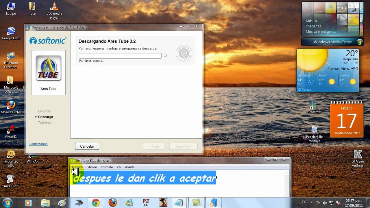This screenshot has height=208, width=370.
Task: Click the Windows Media Center gadget bar
Action: tap(332, 42)
